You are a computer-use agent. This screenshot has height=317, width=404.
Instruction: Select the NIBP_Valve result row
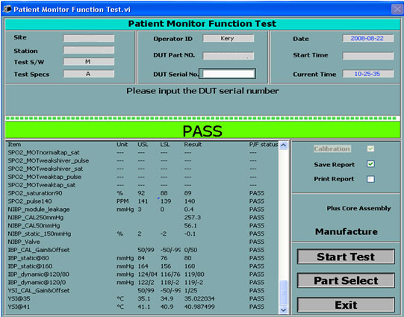pos(143,242)
